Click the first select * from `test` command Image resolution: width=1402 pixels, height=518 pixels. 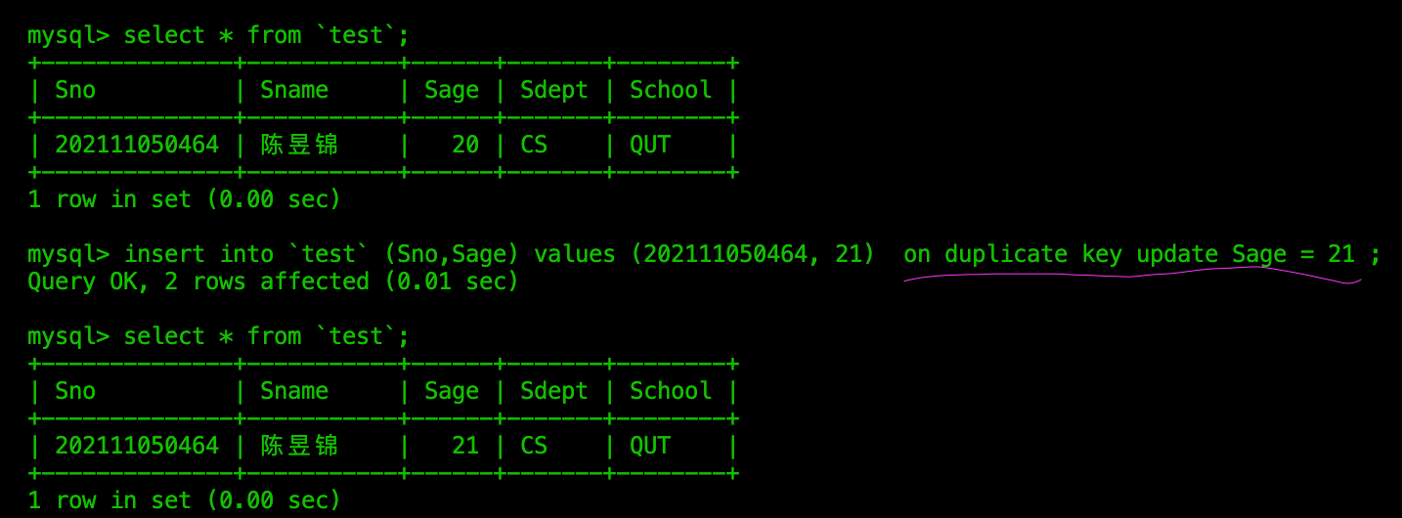click(266, 35)
